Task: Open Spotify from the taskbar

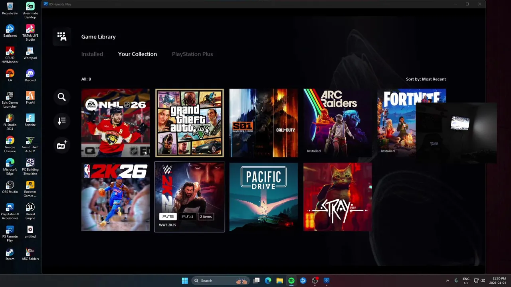Action: [291, 281]
